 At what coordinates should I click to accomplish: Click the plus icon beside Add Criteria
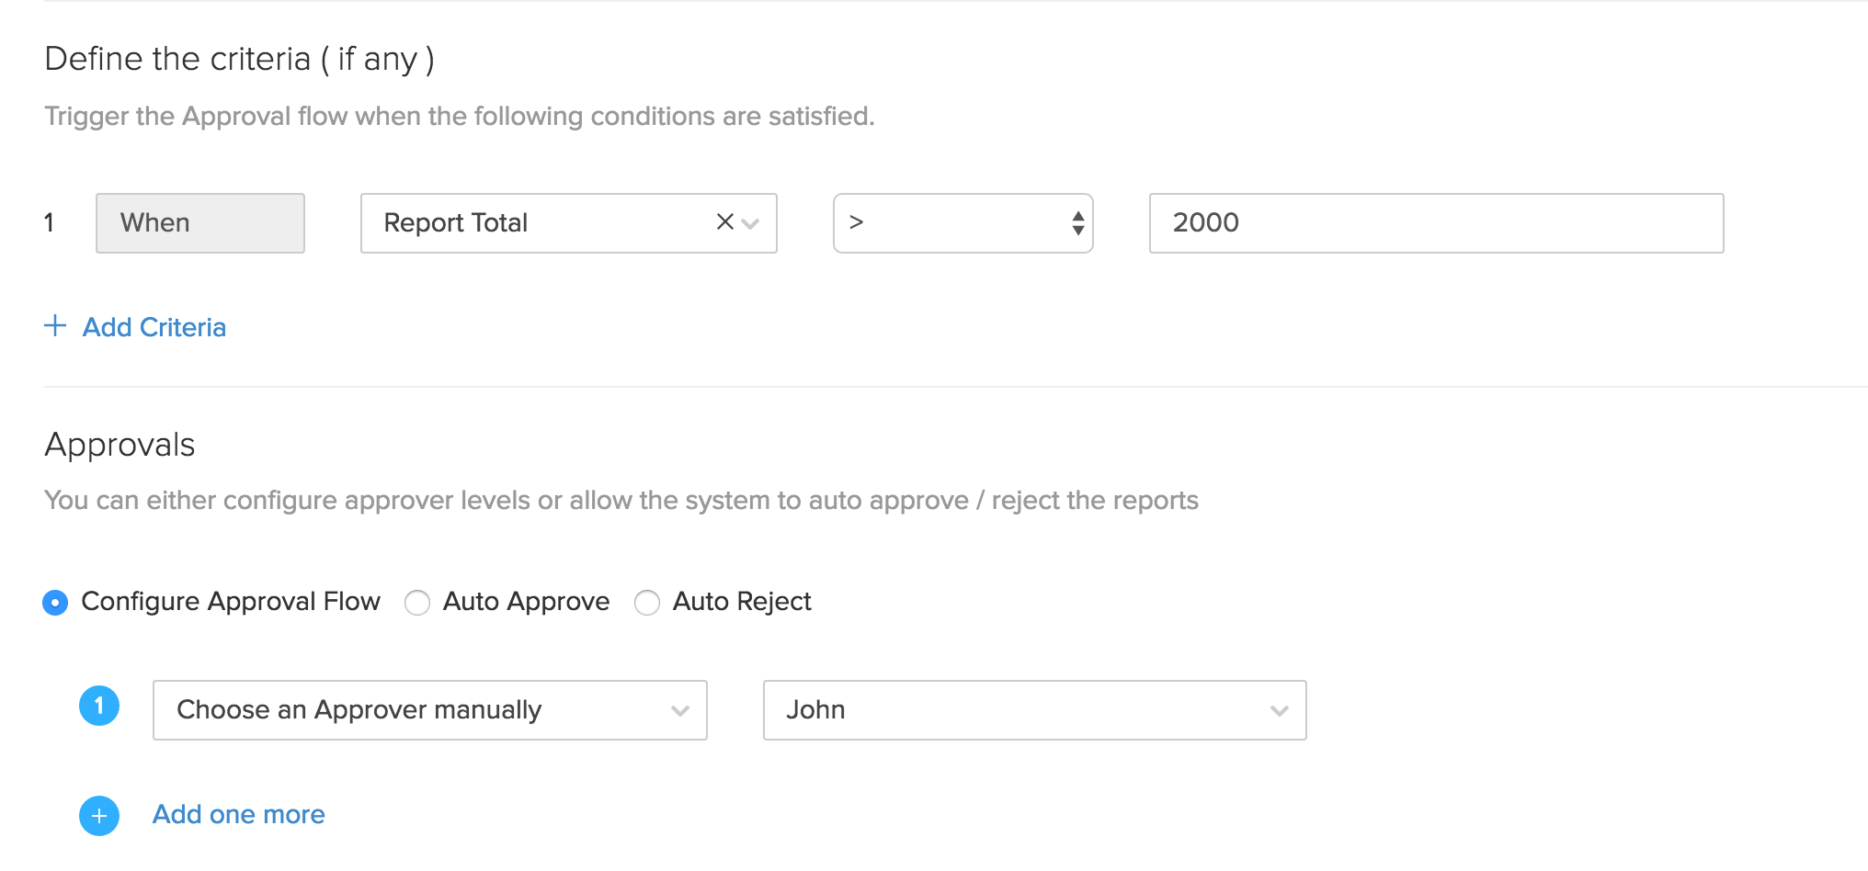point(55,326)
